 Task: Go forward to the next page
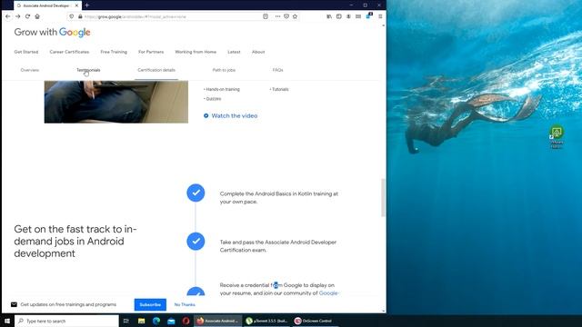tap(17, 16)
